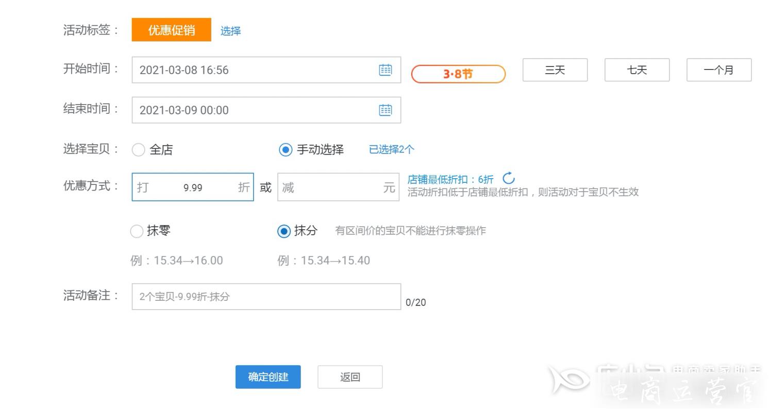Open the 选择 tag link

click(230, 31)
